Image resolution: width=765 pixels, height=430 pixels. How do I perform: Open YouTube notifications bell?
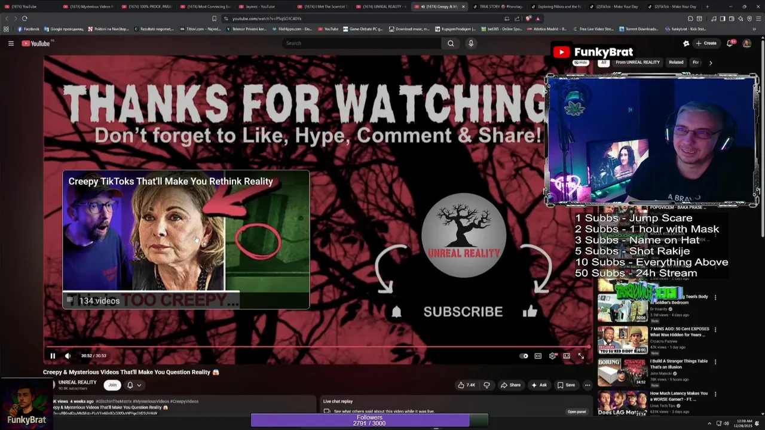(730, 43)
